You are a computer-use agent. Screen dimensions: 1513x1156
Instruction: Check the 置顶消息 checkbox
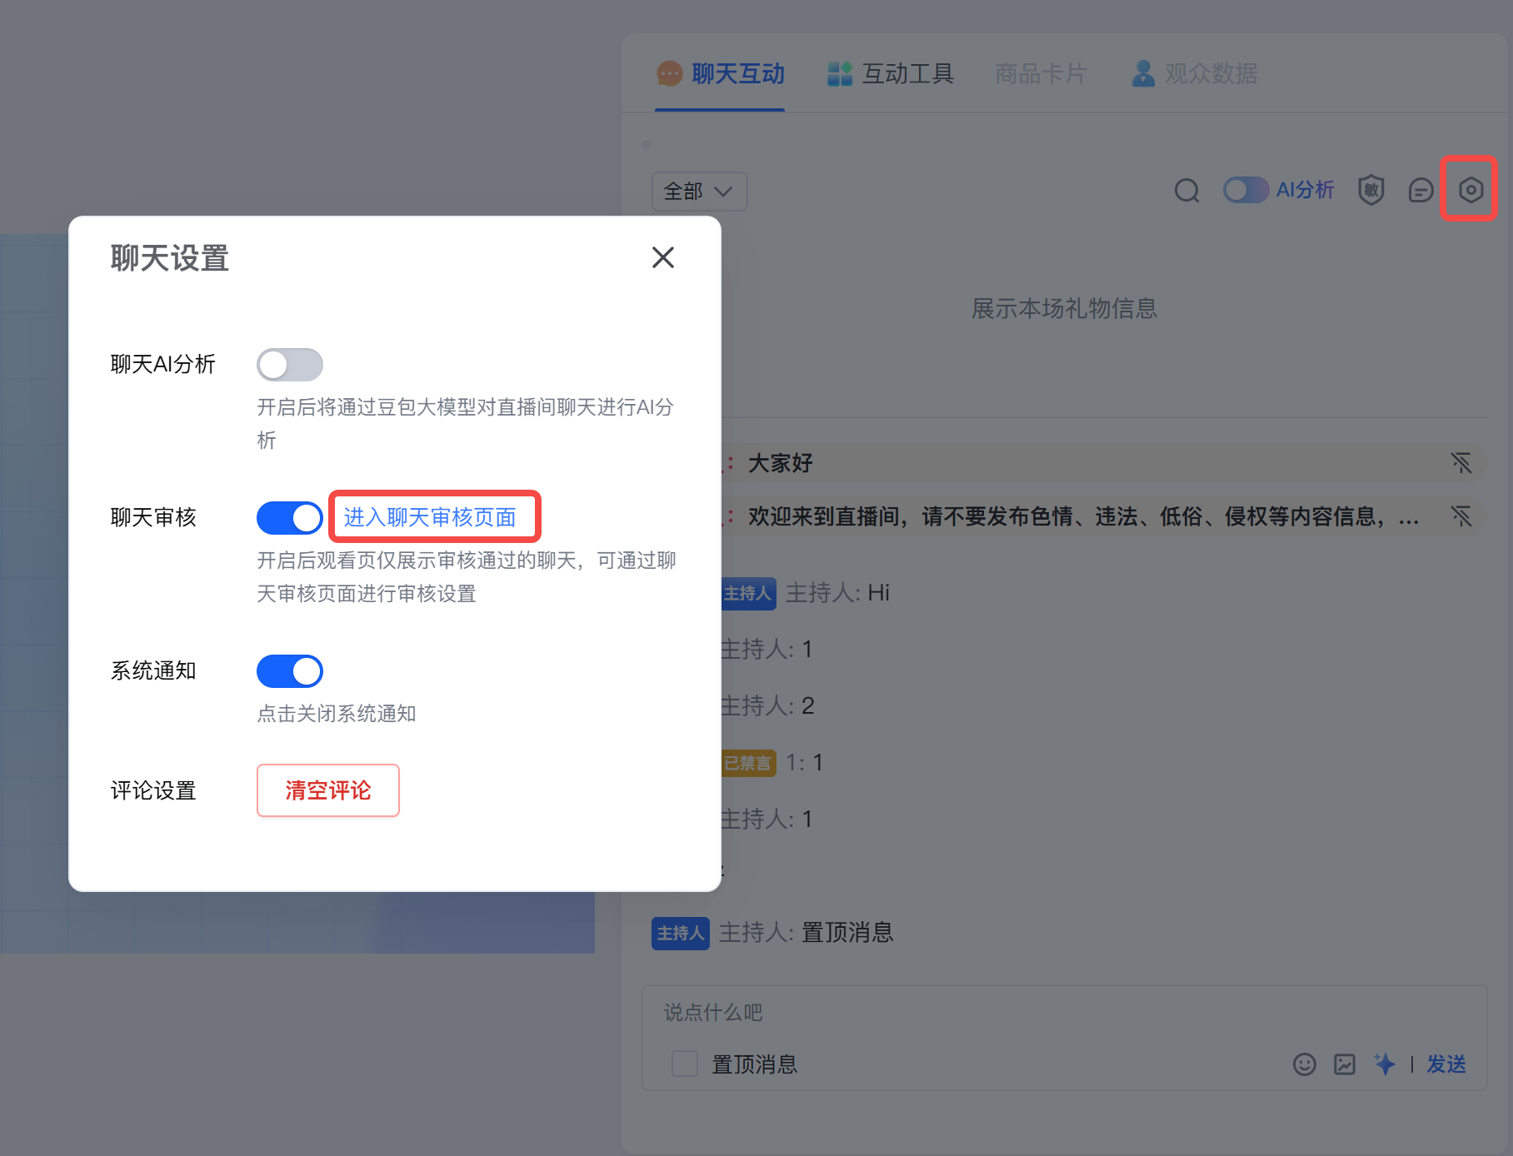click(685, 1064)
